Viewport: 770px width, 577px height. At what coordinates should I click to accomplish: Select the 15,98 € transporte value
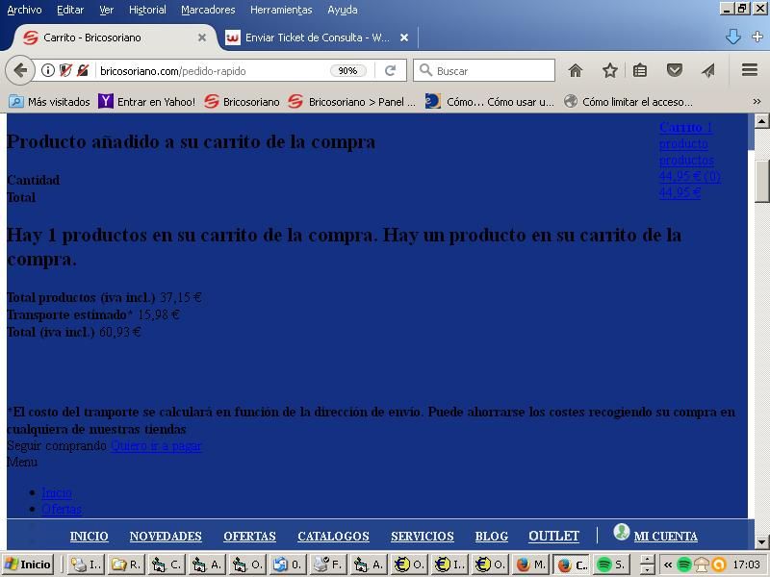[158, 314]
